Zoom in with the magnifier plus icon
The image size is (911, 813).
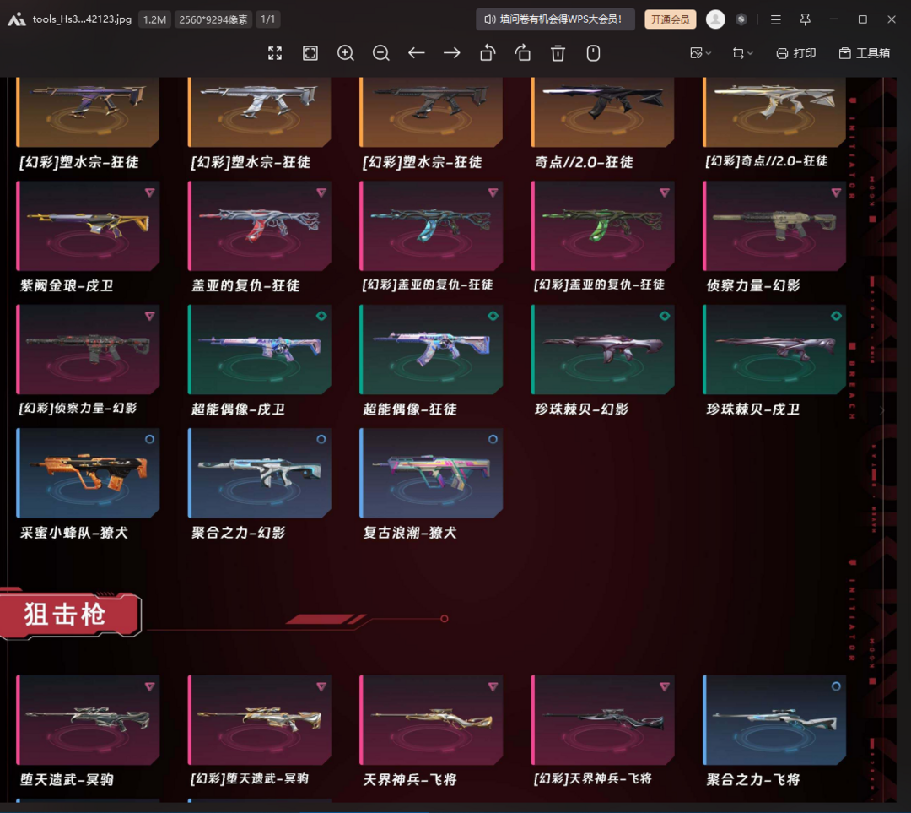pyautogui.click(x=346, y=53)
